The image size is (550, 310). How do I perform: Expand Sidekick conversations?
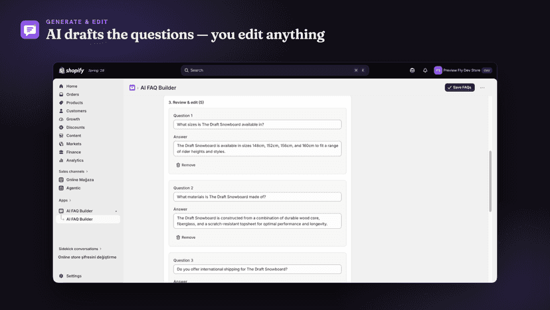80,249
